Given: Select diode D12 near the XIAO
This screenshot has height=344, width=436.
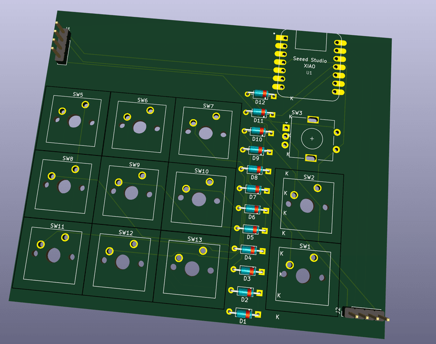Looking at the screenshot, I should coord(261,94).
